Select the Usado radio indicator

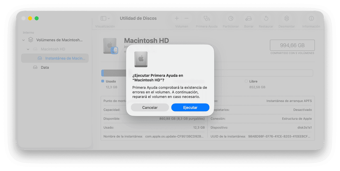click(x=103, y=81)
